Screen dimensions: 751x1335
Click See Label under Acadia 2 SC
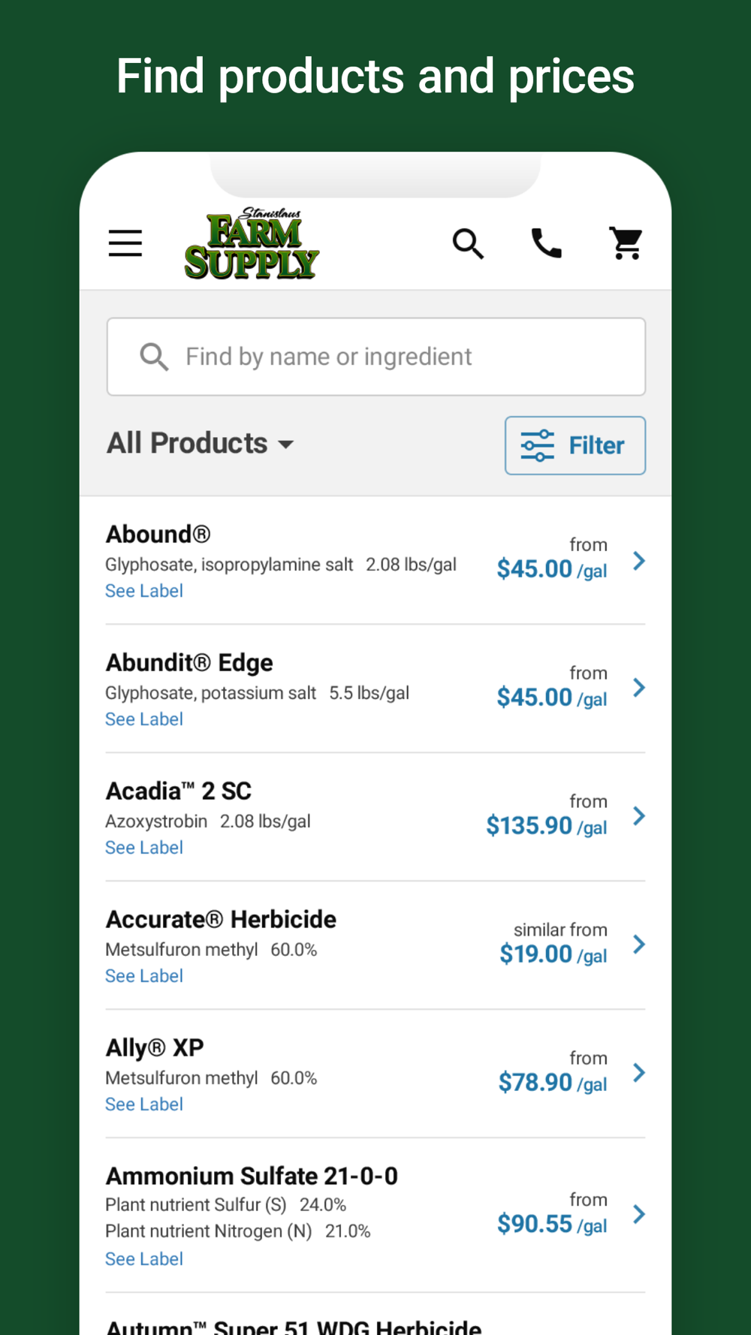(144, 848)
